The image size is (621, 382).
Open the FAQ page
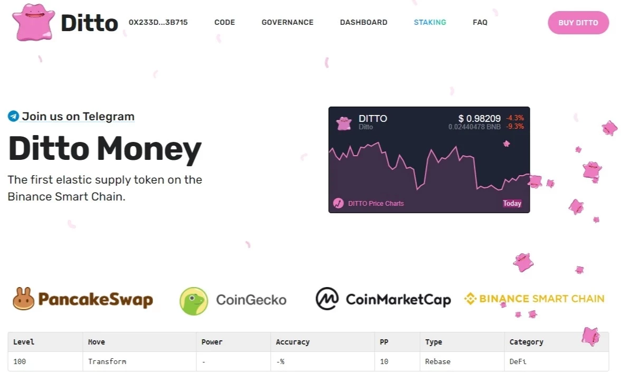(x=480, y=23)
